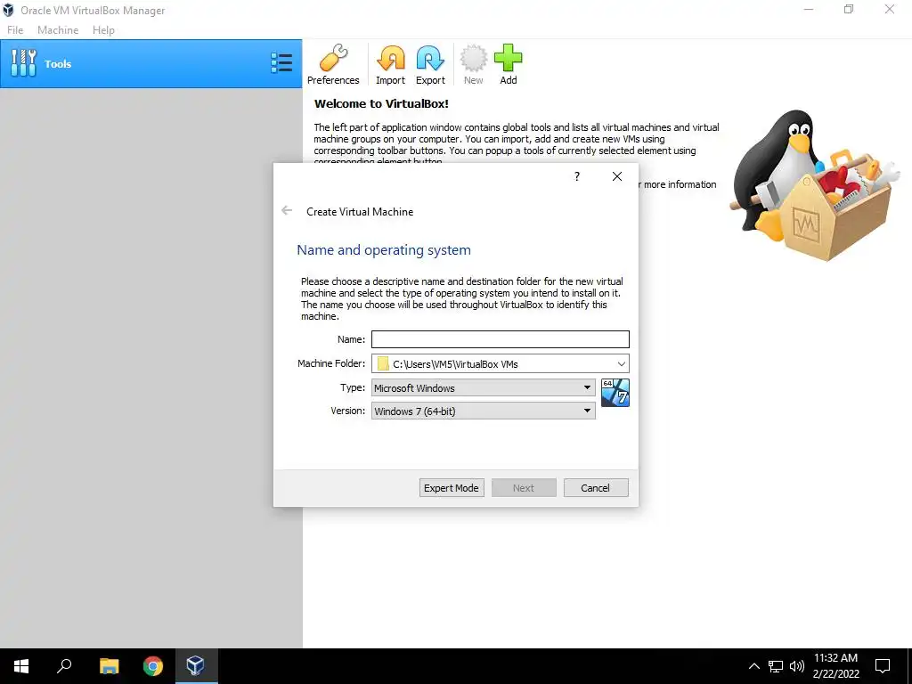Click the VirtualBox penguin toolbox image
The width and height of the screenshot is (912, 684).
(814, 185)
